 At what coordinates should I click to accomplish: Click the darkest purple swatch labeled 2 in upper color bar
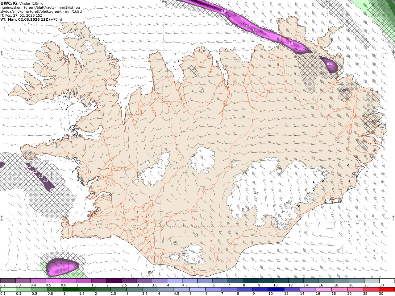(x=114, y=281)
